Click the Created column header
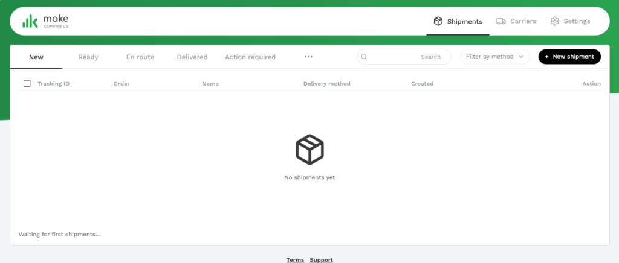 click(422, 83)
